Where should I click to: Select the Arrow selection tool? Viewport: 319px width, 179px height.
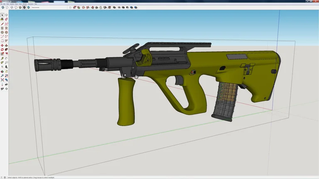coord(2,15)
